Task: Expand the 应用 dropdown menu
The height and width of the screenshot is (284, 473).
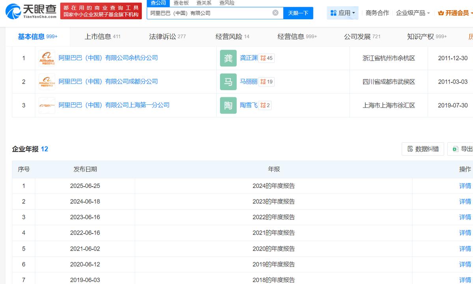Action: (x=343, y=13)
